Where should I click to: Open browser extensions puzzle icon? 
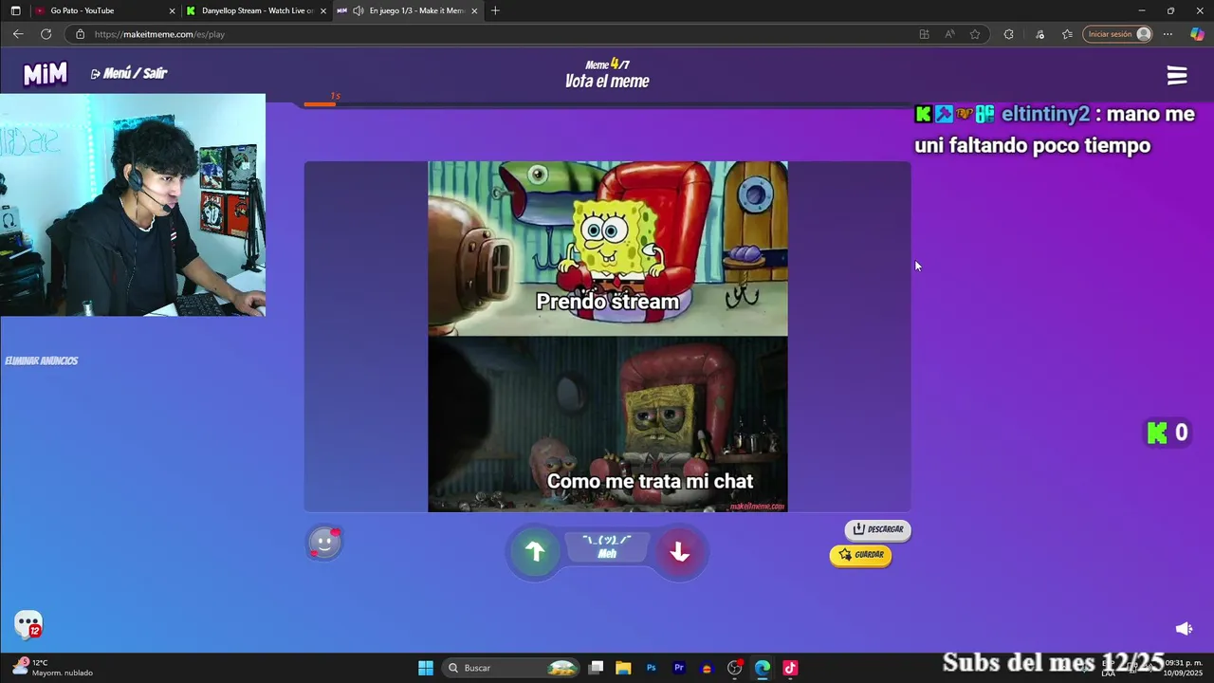click(1008, 34)
